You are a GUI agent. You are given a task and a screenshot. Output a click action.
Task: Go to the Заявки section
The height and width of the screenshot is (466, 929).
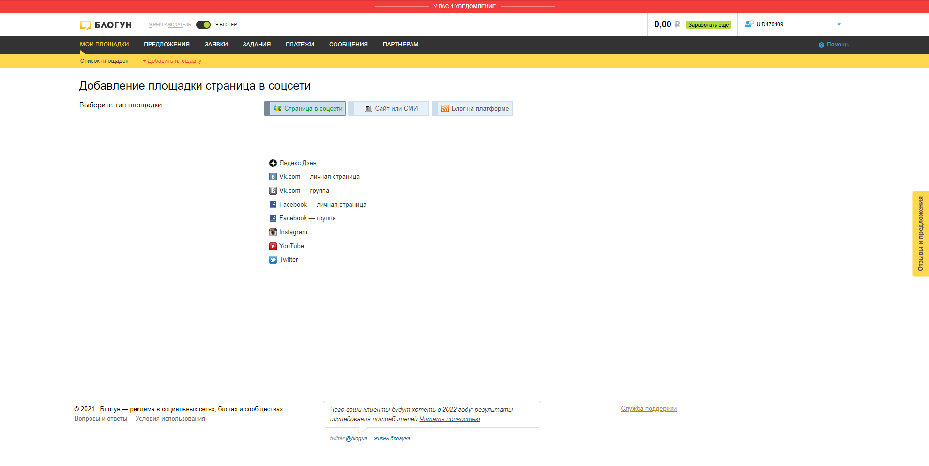pyautogui.click(x=216, y=45)
